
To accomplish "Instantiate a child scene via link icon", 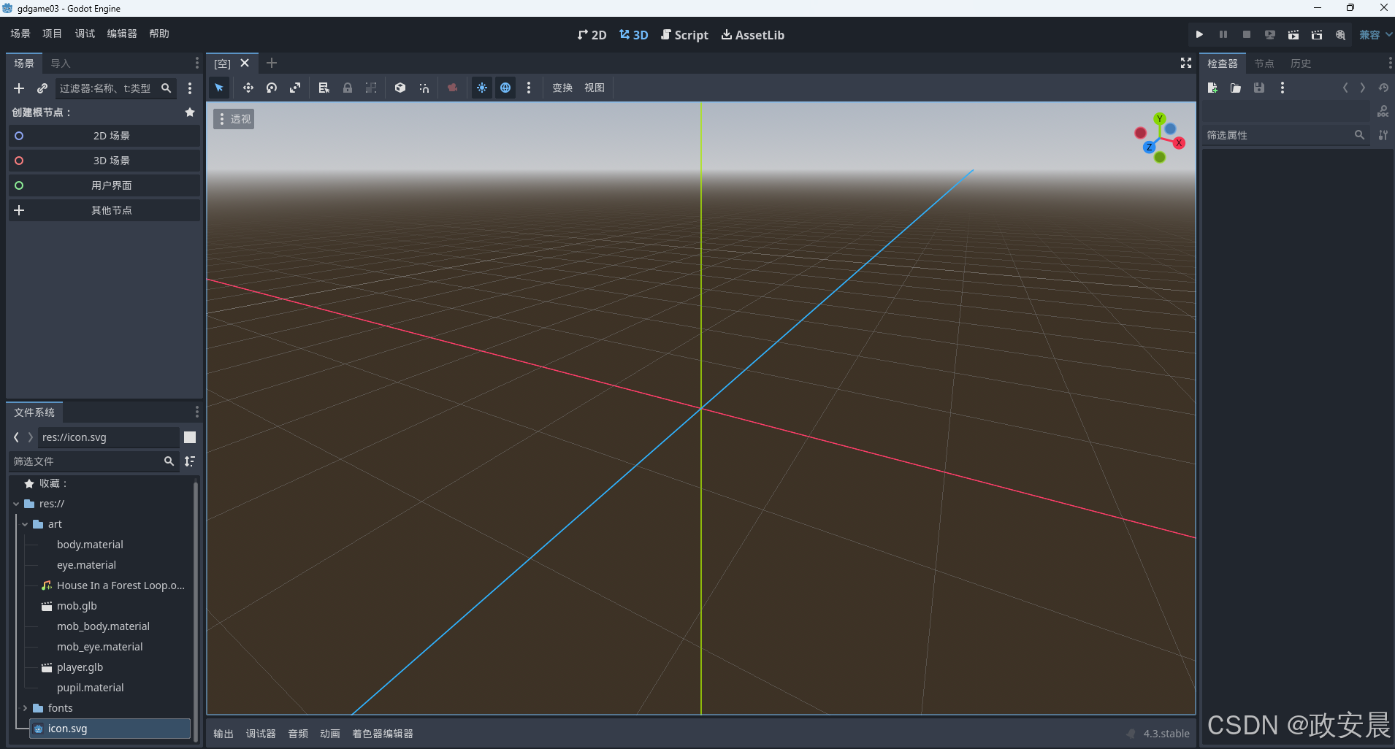I will click(42, 88).
